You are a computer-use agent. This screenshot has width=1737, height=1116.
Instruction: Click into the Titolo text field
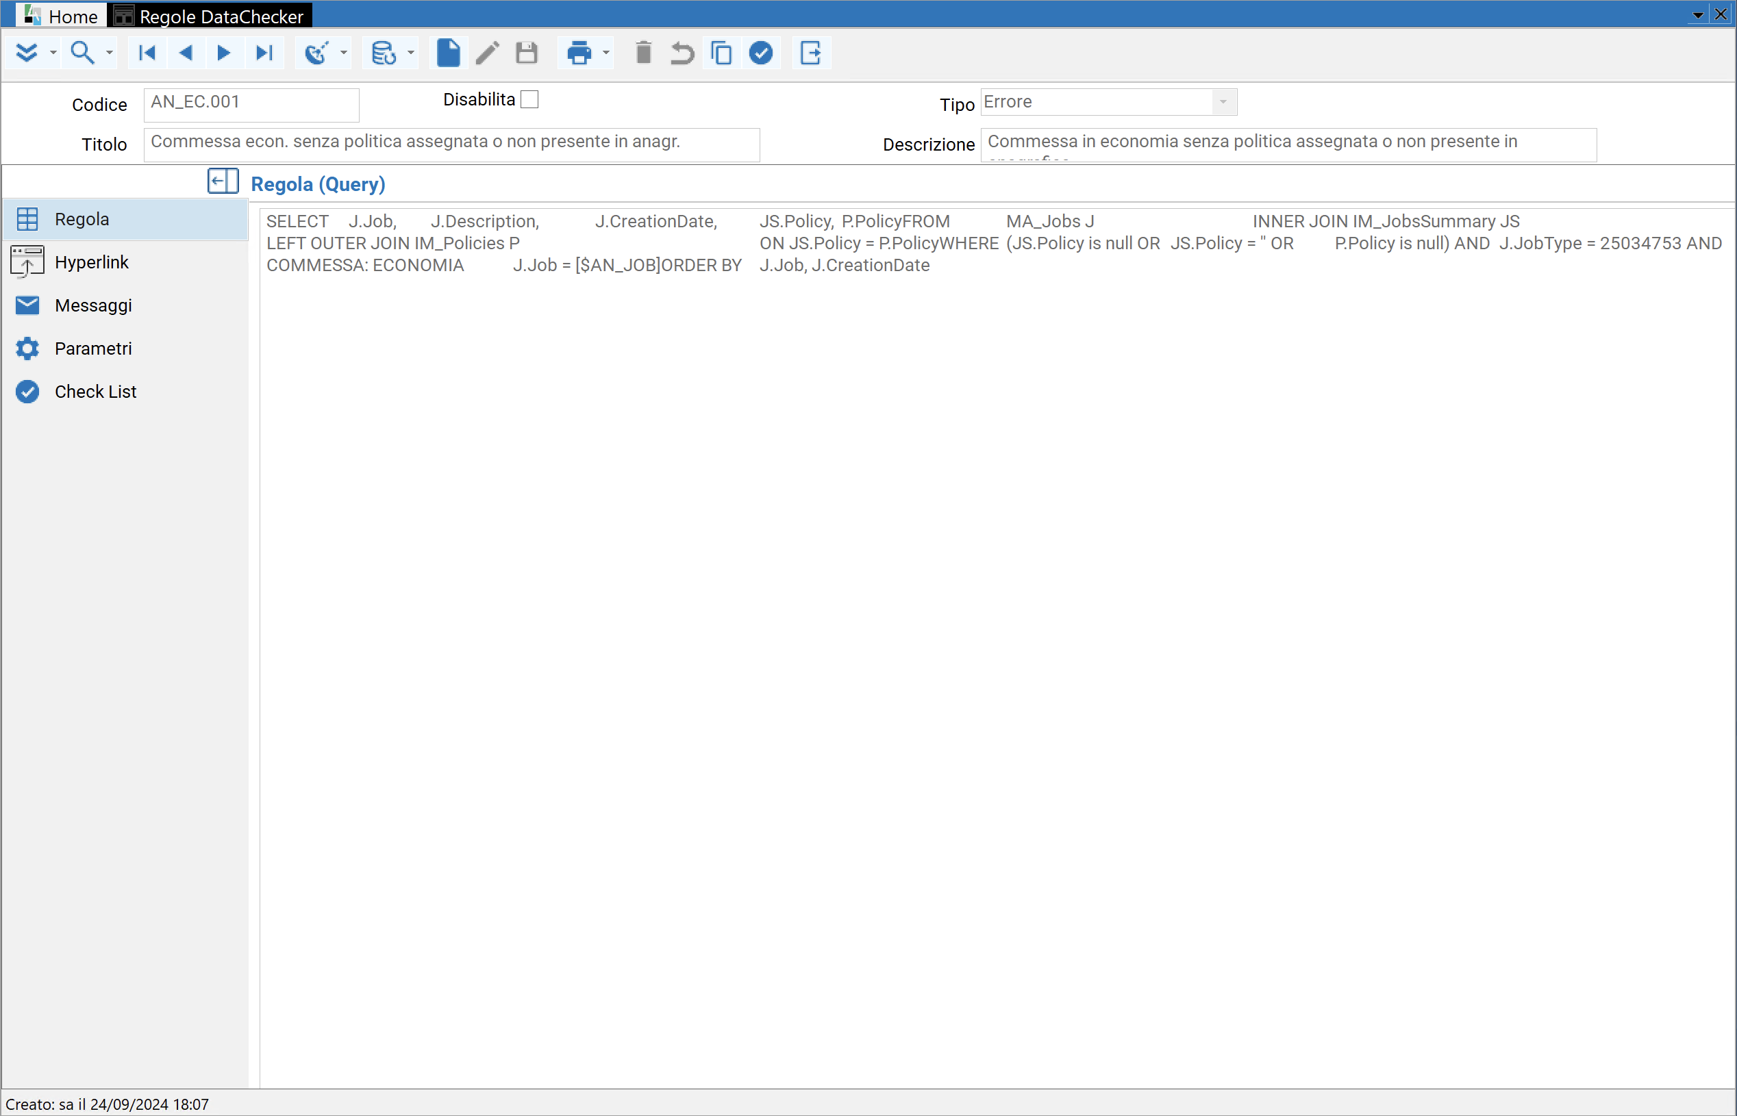coord(451,144)
